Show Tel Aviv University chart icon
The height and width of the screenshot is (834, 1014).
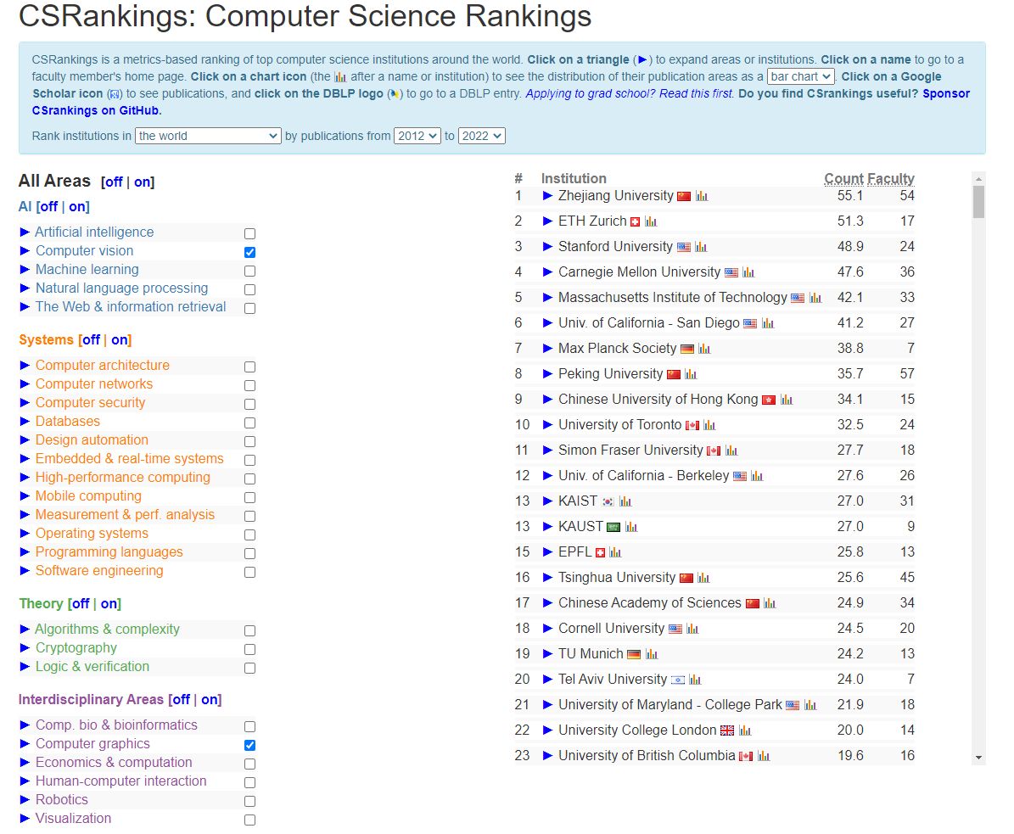click(x=695, y=680)
